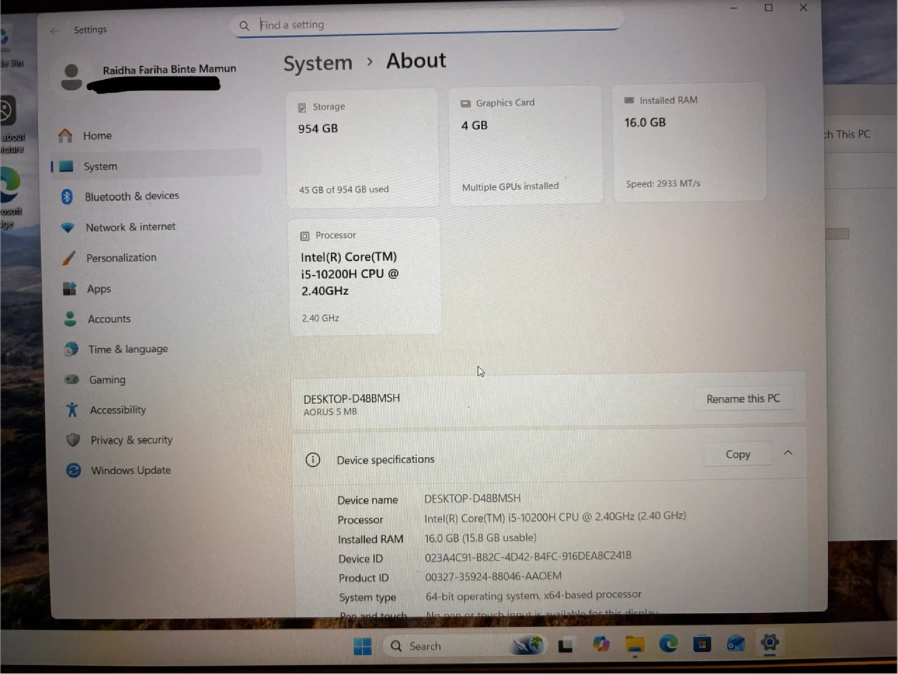Open Bluetooth & devices settings
The image size is (898, 674).
pos(132,197)
